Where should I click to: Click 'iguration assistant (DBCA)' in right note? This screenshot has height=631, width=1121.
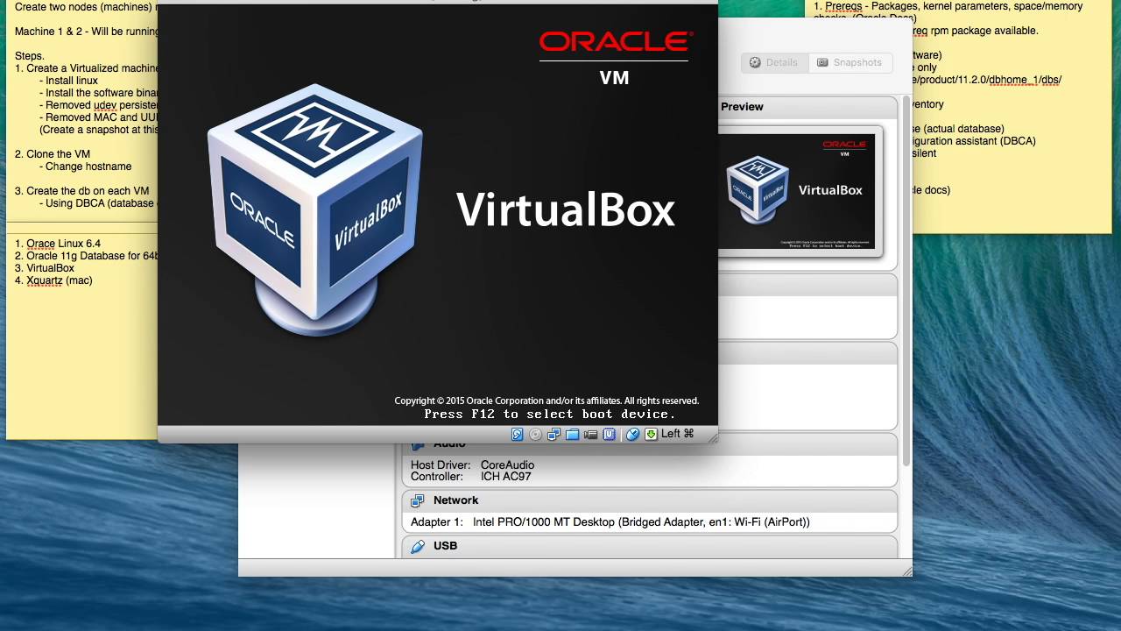(x=974, y=141)
